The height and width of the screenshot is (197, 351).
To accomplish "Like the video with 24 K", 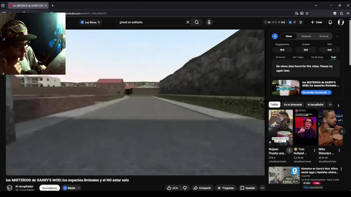I will (x=172, y=188).
